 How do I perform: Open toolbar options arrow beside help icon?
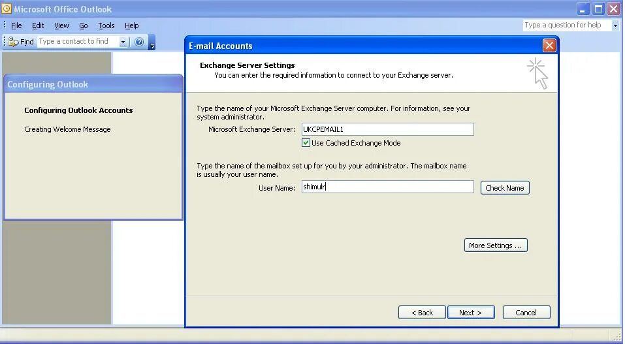click(x=152, y=42)
